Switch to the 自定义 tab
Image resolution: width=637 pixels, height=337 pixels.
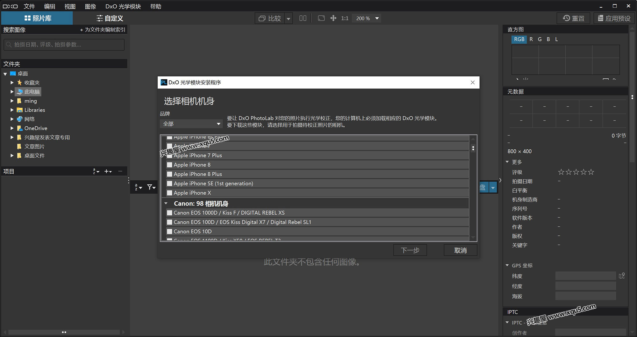tap(110, 18)
